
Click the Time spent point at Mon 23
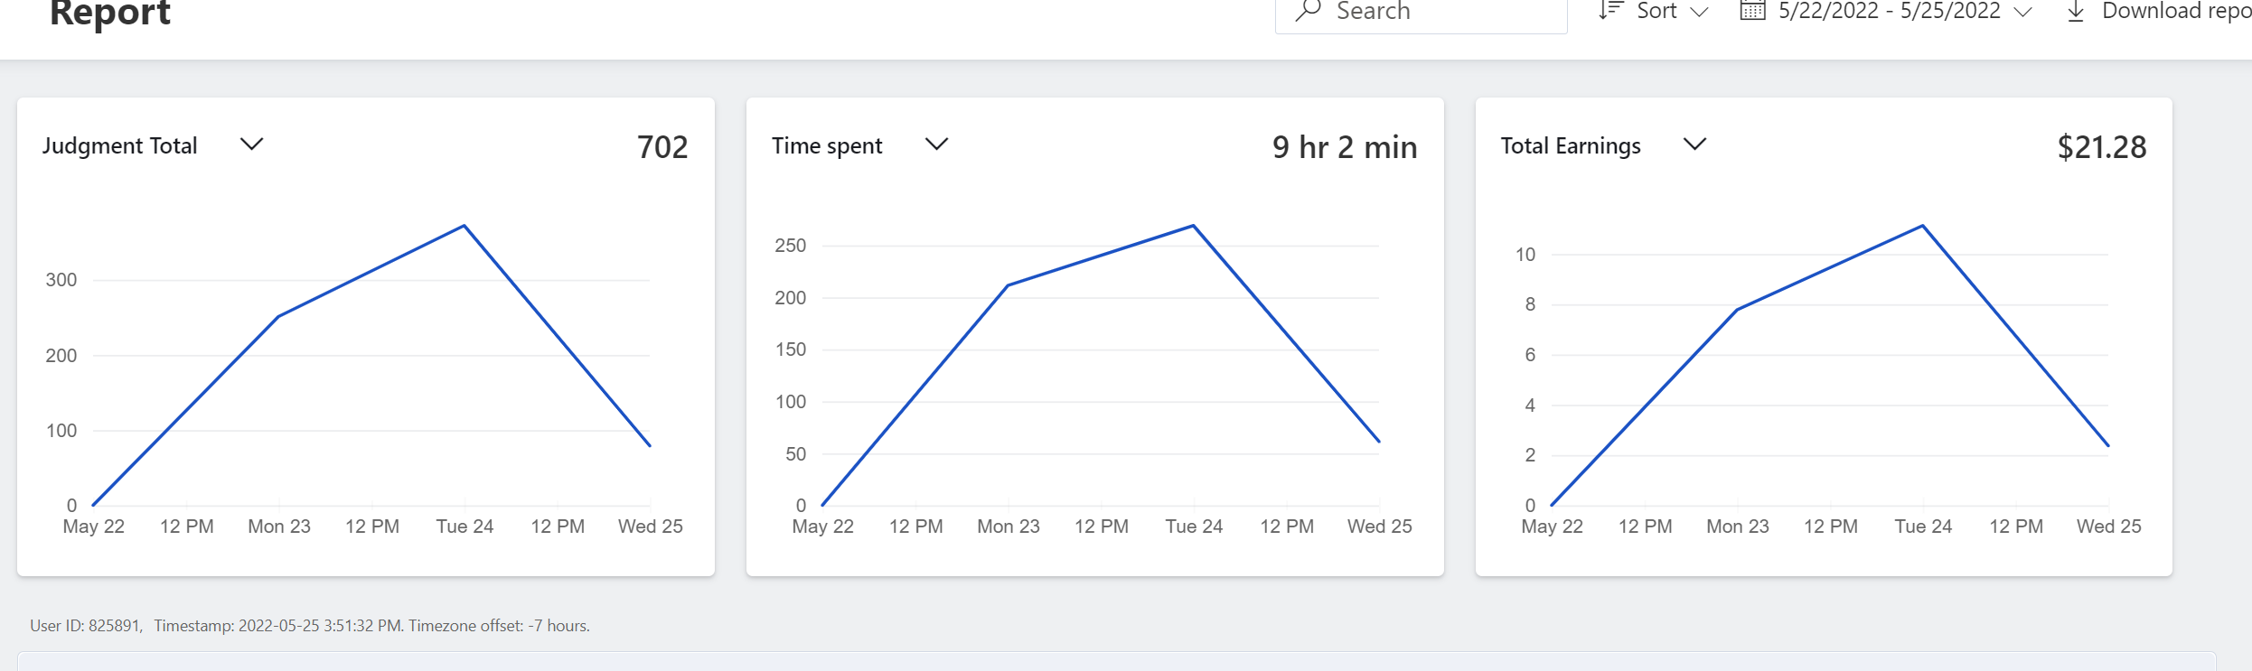click(1008, 285)
